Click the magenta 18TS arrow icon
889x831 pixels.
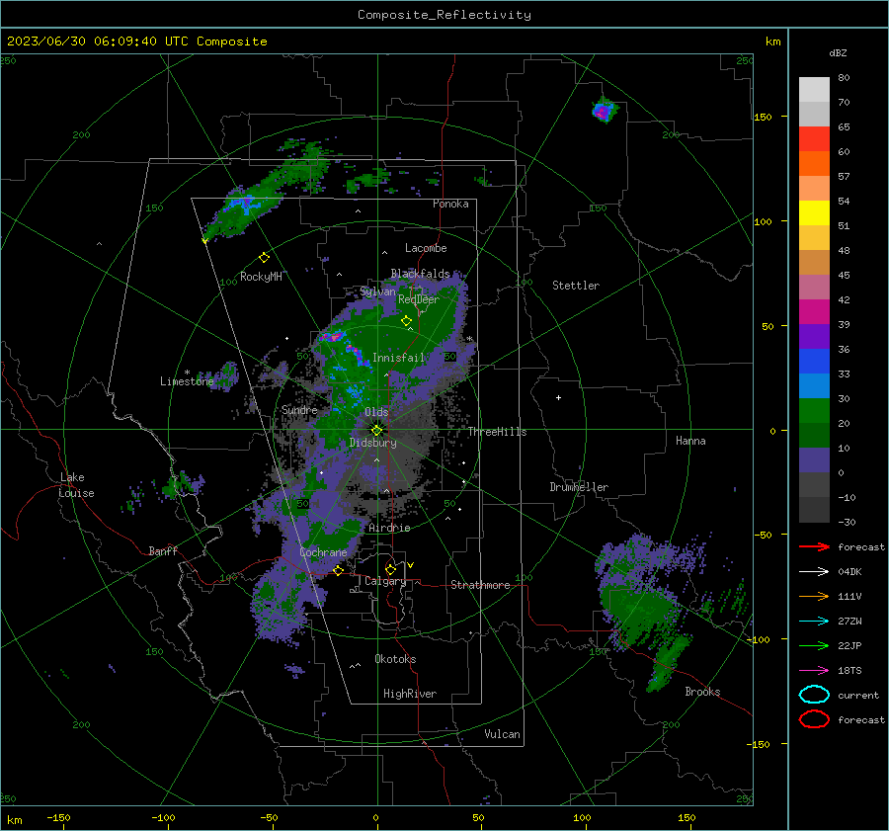[814, 670]
